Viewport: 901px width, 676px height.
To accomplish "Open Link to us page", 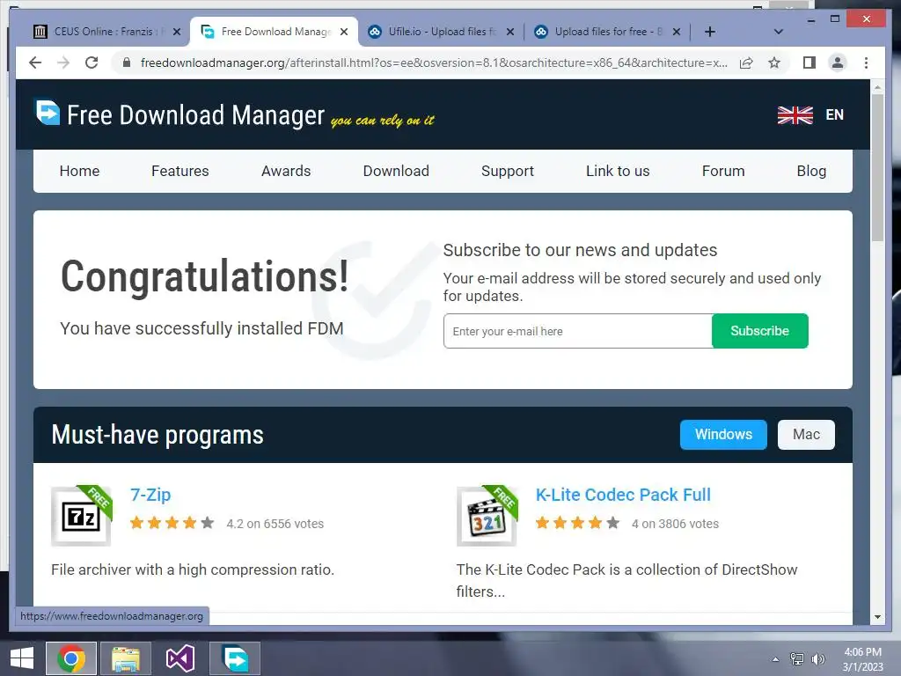I will (618, 171).
